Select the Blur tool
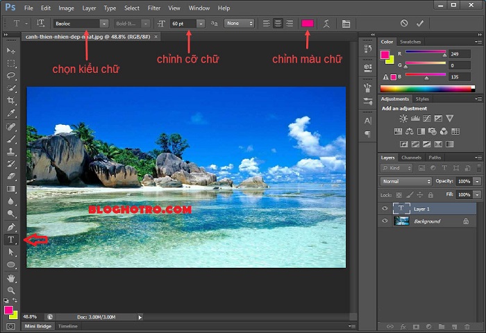 click(x=11, y=201)
